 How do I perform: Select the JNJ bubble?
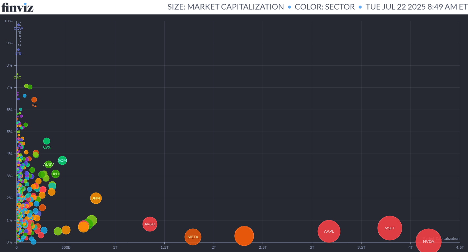[56, 174]
